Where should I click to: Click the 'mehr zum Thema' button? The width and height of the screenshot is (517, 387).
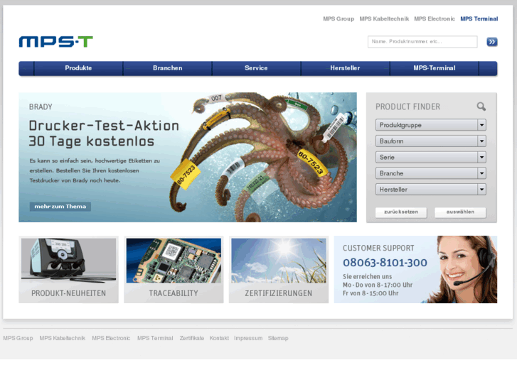[60, 207]
